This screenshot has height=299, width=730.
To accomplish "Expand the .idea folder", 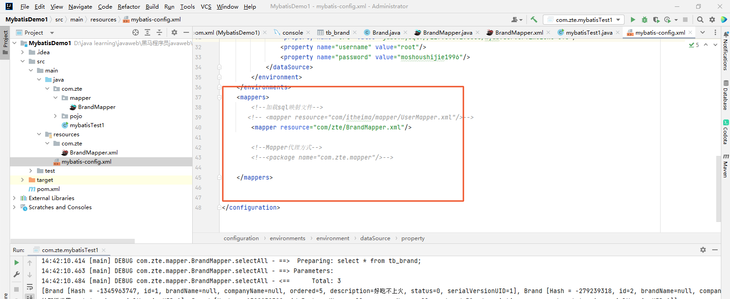I will tap(22, 52).
